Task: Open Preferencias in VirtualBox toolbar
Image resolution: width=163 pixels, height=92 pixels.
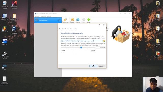Action: click(x=65, y=20)
